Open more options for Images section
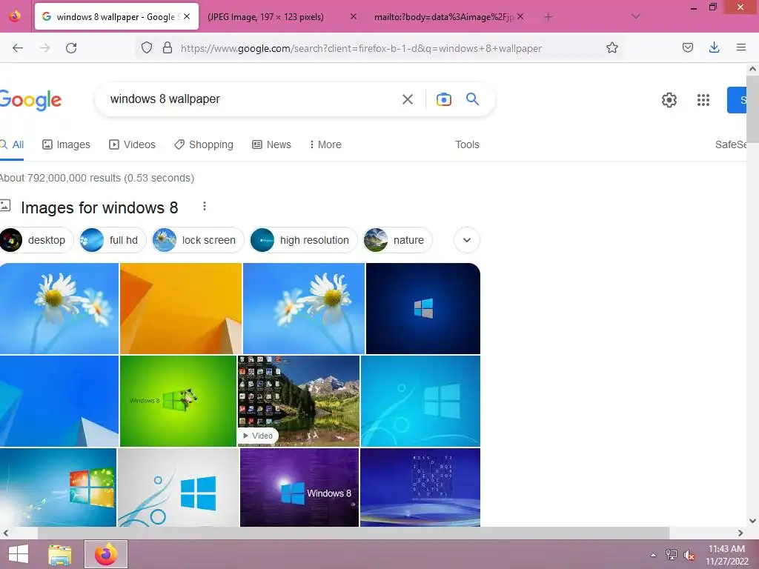This screenshot has width=759, height=569. 205,207
